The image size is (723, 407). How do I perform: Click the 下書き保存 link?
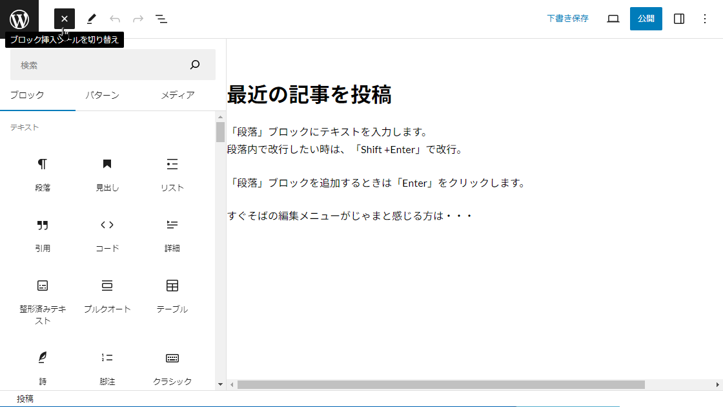[567, 19]
